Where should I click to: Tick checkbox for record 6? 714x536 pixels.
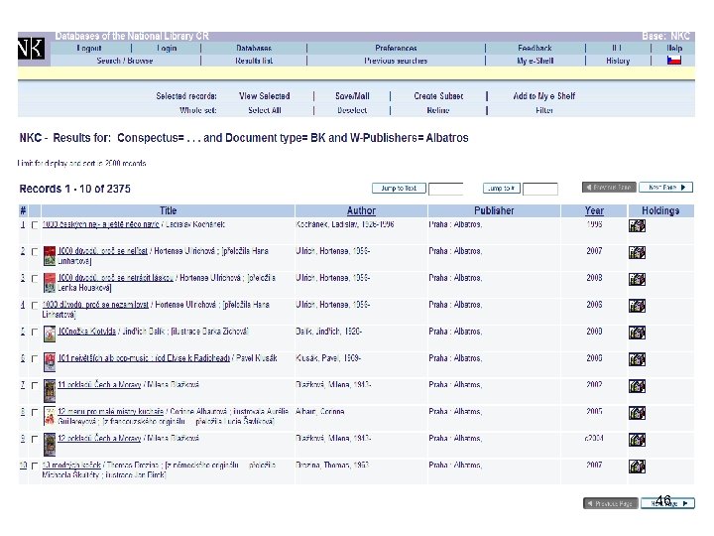click(35, 359)
